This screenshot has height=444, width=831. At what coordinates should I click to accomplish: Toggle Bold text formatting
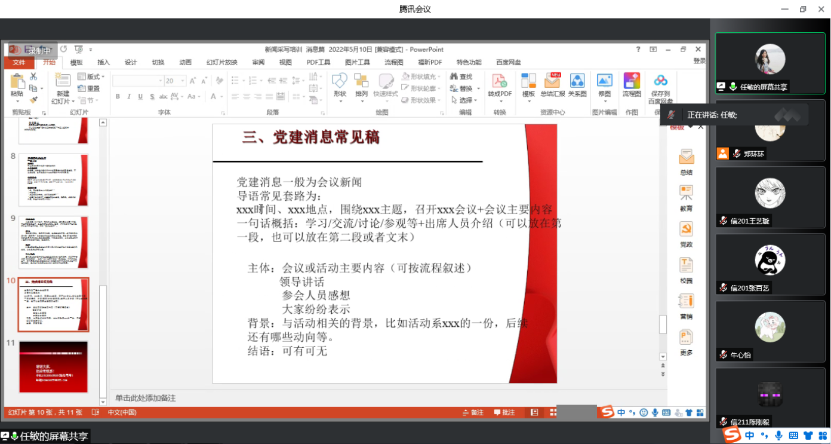tap(118, 97)
